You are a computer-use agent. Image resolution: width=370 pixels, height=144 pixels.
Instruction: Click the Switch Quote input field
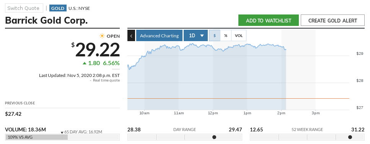[24, 8]
